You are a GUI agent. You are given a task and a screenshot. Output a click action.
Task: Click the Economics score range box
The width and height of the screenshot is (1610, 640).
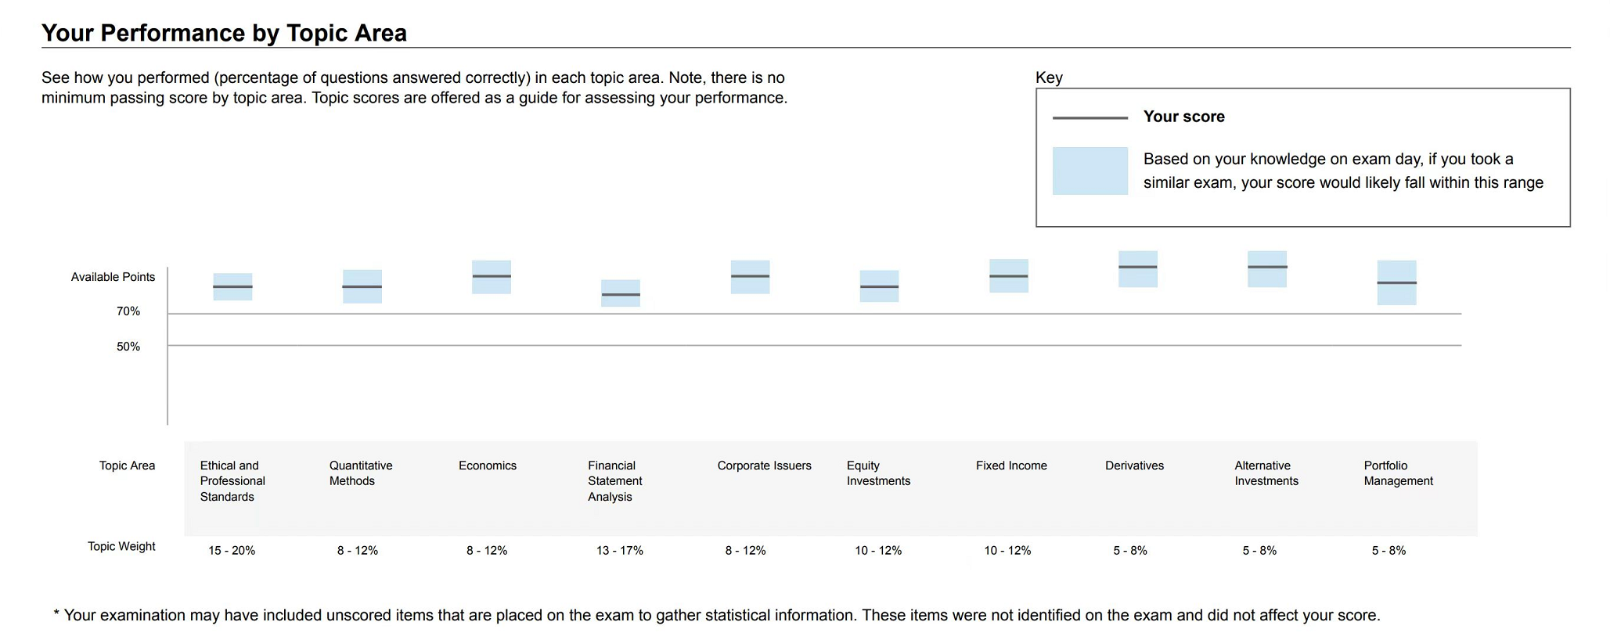point(492,277)
